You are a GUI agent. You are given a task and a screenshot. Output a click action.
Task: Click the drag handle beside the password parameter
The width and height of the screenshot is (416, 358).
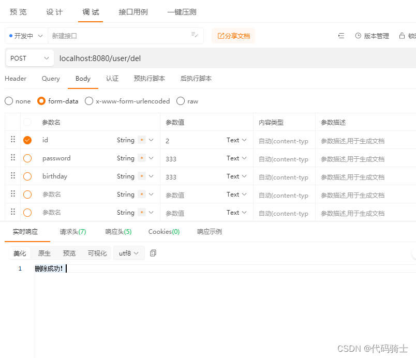point(12,158)
